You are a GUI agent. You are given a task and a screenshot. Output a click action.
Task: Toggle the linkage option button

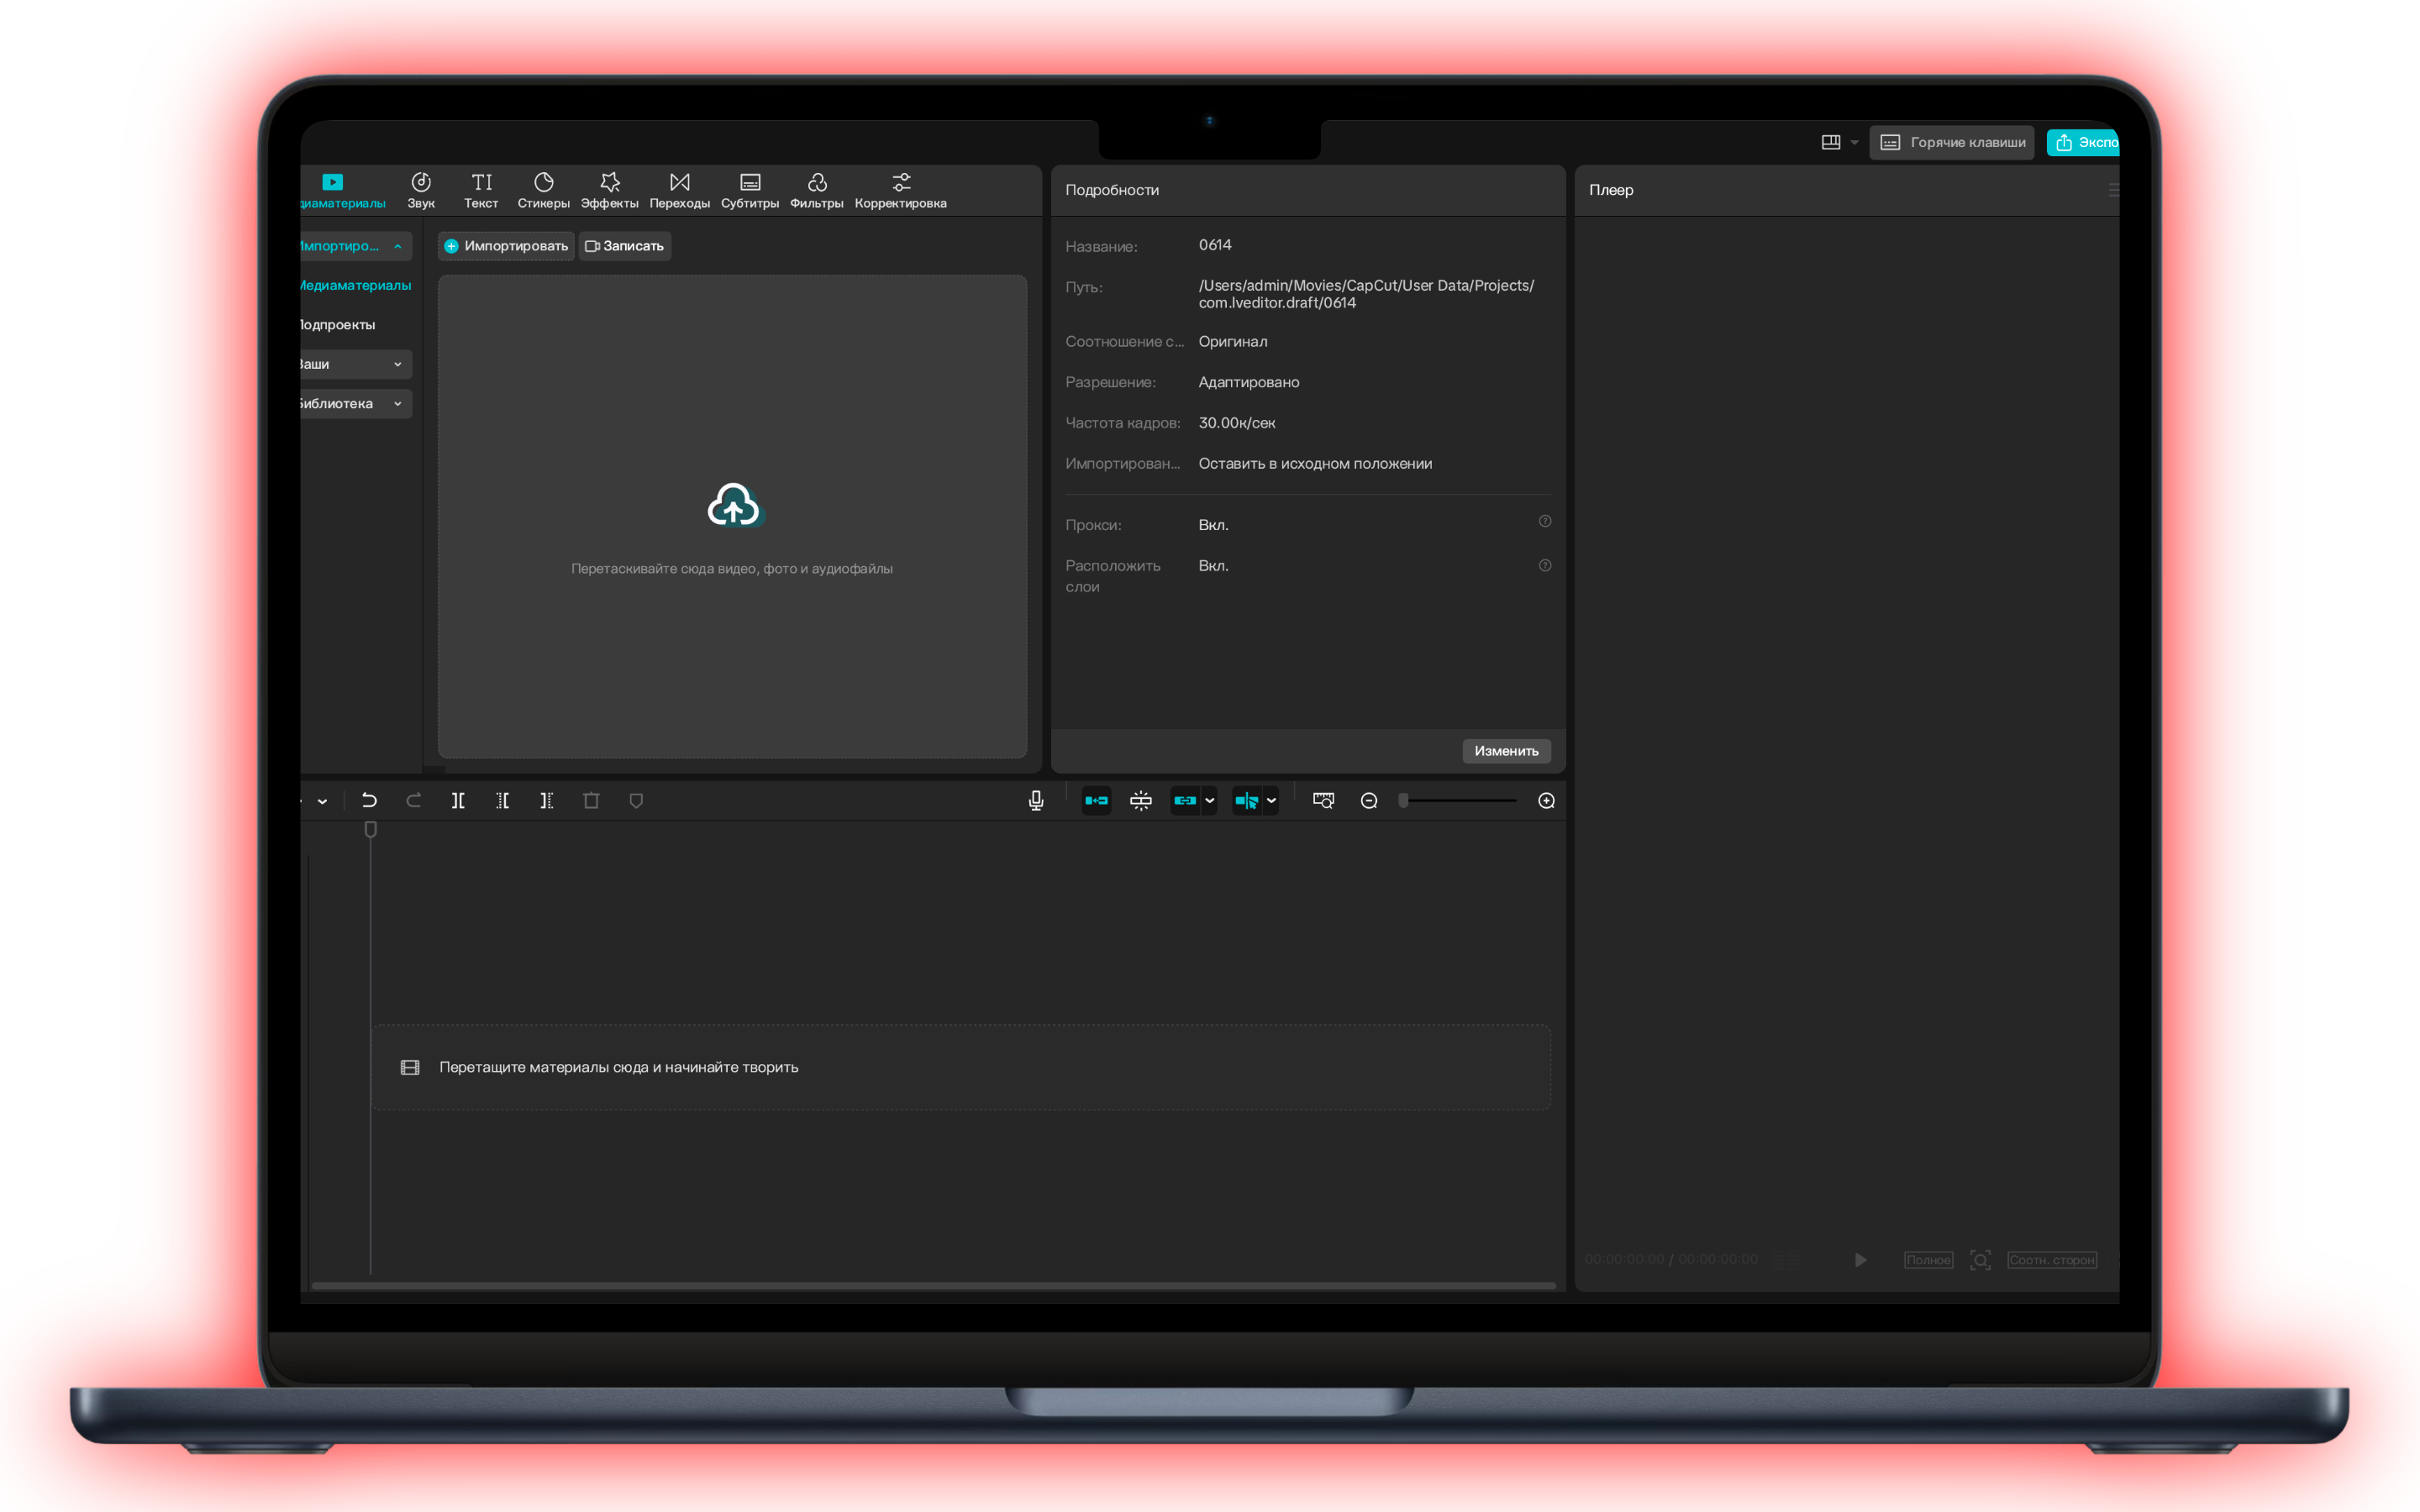coord(1185,800)
